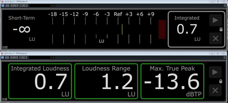Screen dimensions: 228x103
Task: Click the Cubase logo in Ins. 2 title bar
Action: click(x=2, y=1)
